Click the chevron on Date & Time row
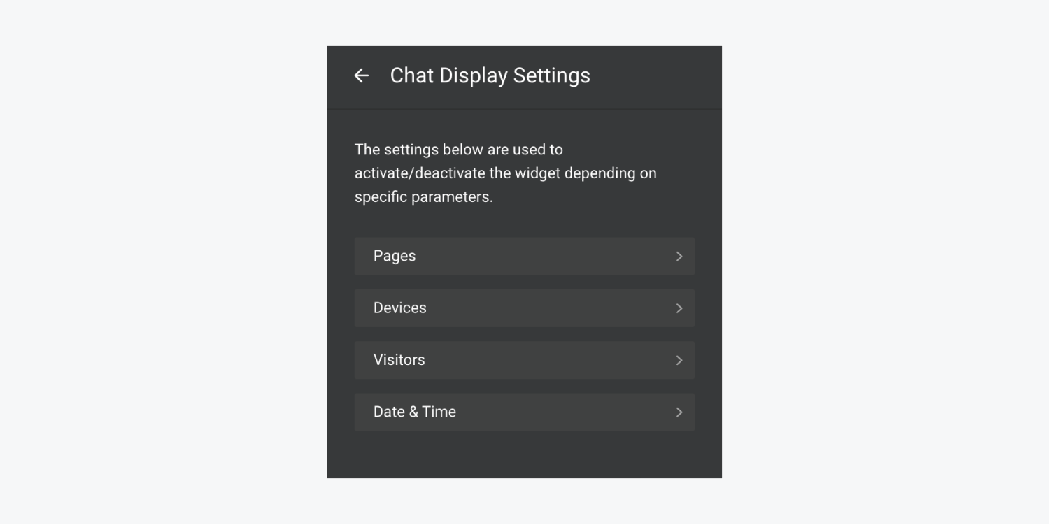 [679, 412]
